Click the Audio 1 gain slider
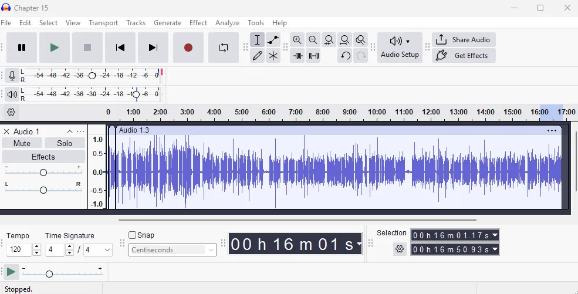 [x=43, y=173]
